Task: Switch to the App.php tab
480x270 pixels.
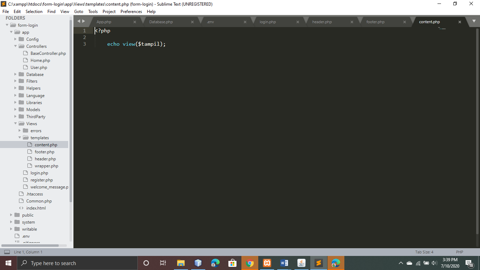Action: coord(104,22)
